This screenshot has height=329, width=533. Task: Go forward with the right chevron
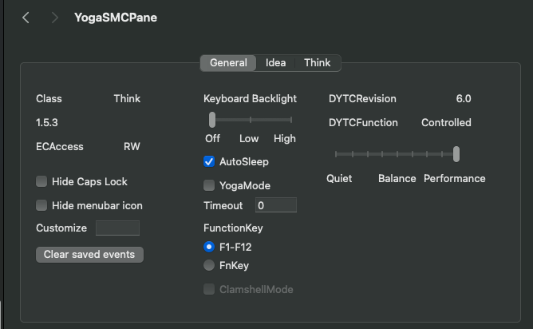(x=54, y=18)
